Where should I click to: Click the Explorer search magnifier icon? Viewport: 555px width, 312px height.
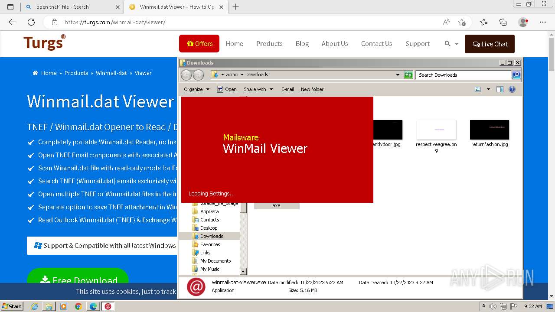(516, 75)
